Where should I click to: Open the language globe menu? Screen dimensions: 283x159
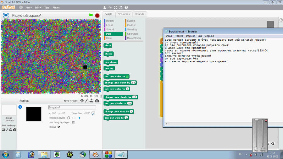21,8
